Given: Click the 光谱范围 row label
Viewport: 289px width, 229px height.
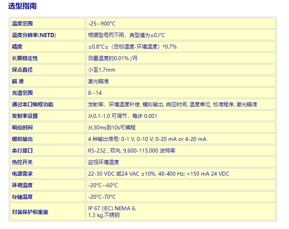Looking at the screenshot, I should tap(22, 93).
